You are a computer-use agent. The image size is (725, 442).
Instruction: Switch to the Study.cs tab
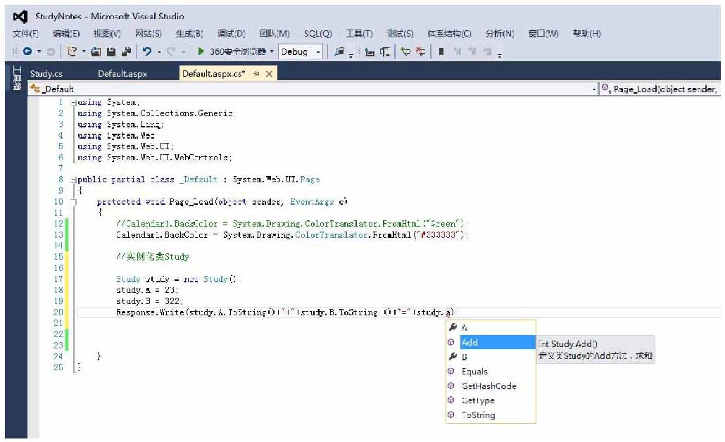coord(46,73)
